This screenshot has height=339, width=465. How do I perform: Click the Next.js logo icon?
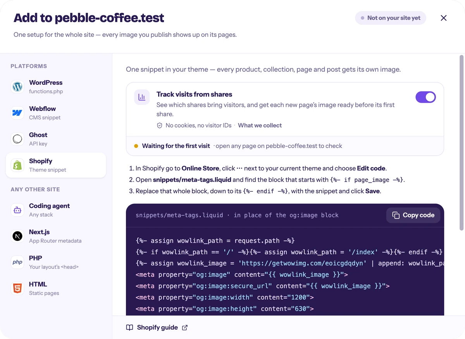click(x=17, y=236)
